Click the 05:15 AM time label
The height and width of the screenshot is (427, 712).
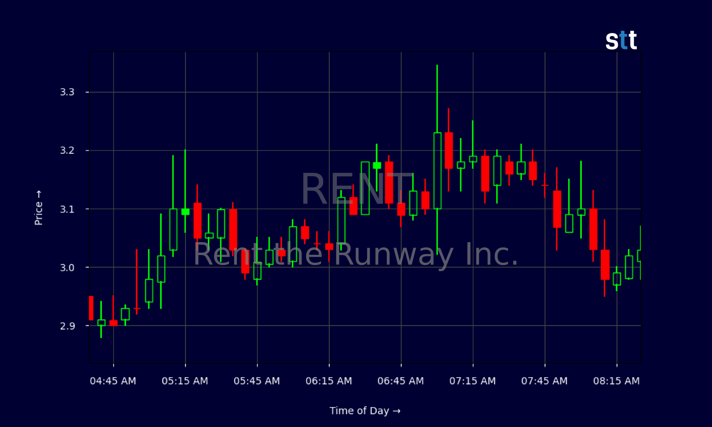point(185,381)
